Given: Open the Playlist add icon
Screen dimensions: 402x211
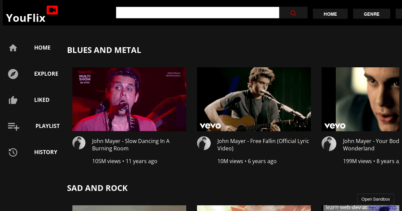Looking at the screenshot, I should click(x=13, y=126).
